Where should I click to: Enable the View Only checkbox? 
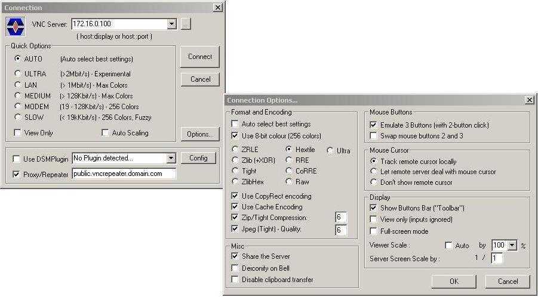click(x=19, y=133)
